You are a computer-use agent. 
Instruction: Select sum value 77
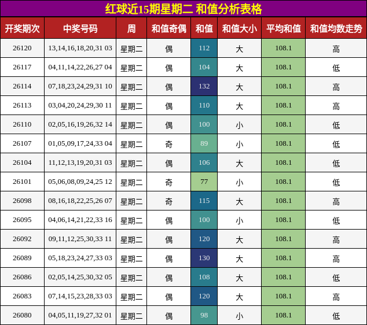point(204,182)
